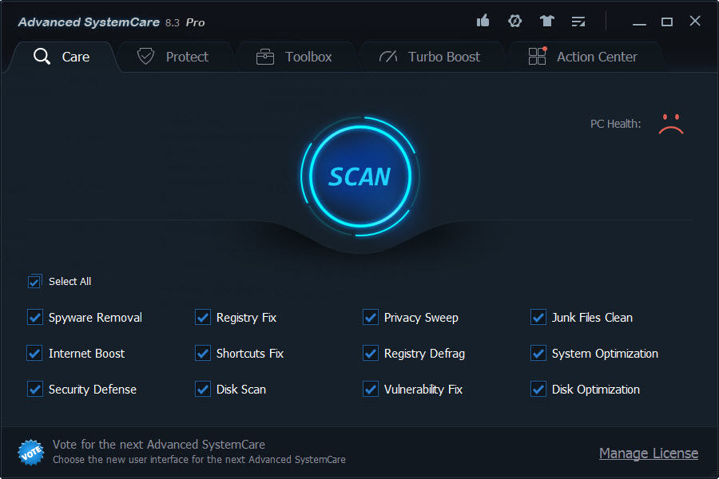Screen dimensions: 719x479
Task: Click the Action Center grid icon
Action: [538, 56]
